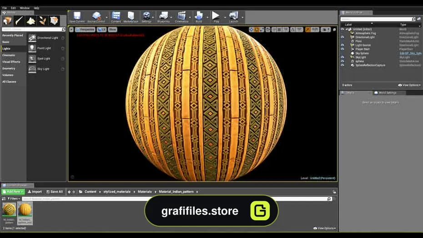This screenshot has height=238, width=423.
Task: Click Save Current in the toolbar
Action: (x=77, y=17)
